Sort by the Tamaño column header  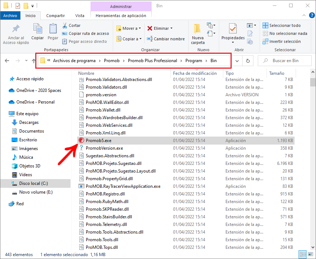[276, 73]
